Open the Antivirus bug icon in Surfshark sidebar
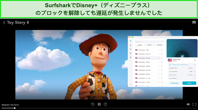The image size is (198, 110). pyautogui.click(x=131, y=49)
